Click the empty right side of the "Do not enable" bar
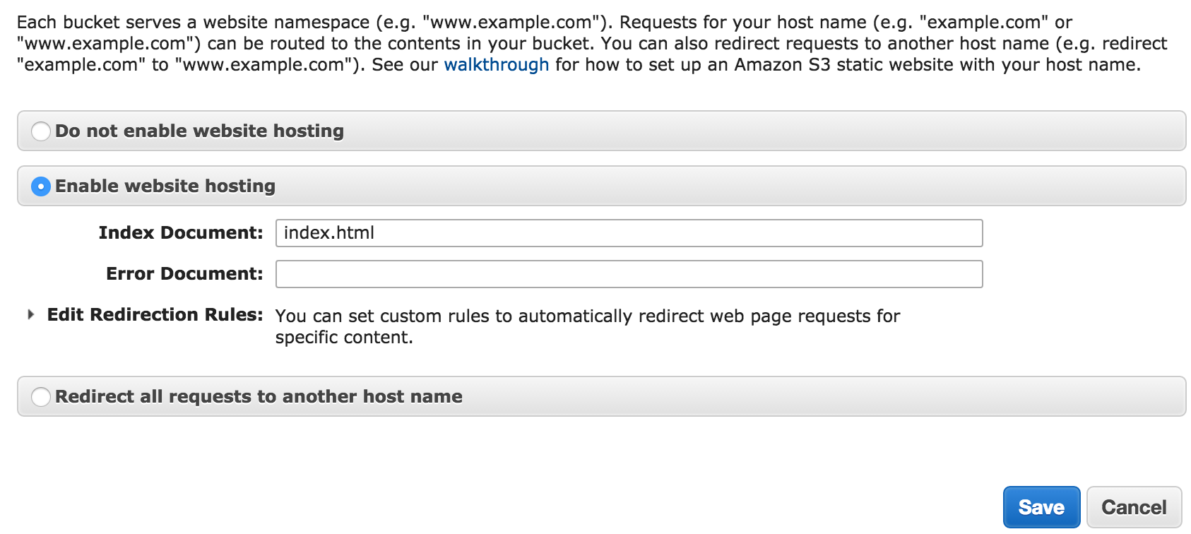Screen dimensions: 1191x534 pos(848,131)
